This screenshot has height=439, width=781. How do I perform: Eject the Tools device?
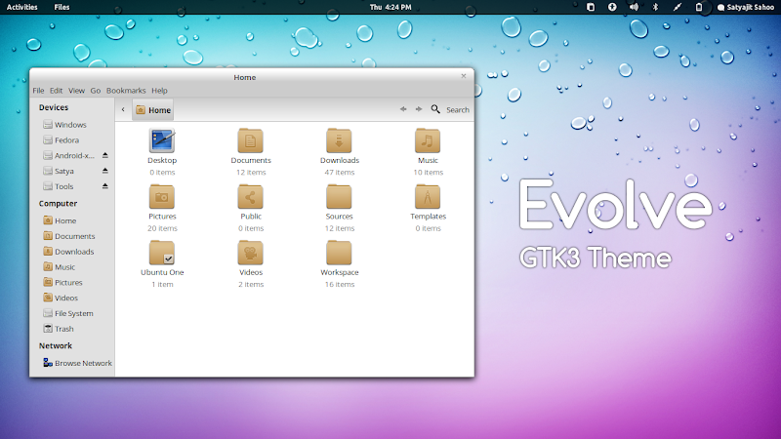[105, 186]
